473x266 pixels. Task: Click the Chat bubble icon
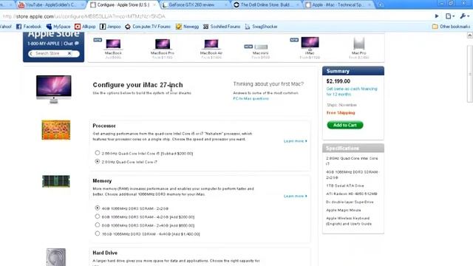(x=77, y=44)
